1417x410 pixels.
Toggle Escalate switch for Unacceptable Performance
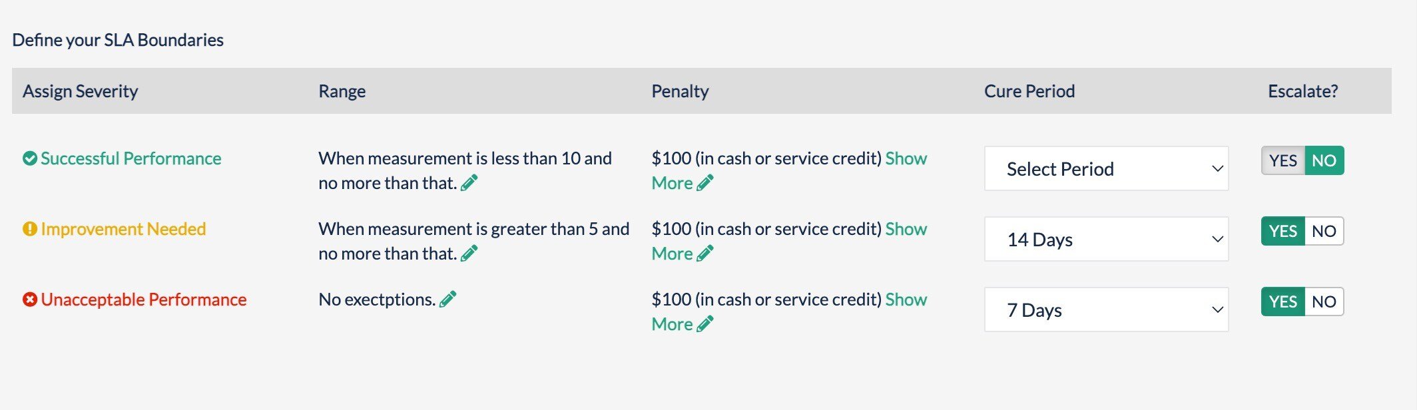(x=1302, y=302)
